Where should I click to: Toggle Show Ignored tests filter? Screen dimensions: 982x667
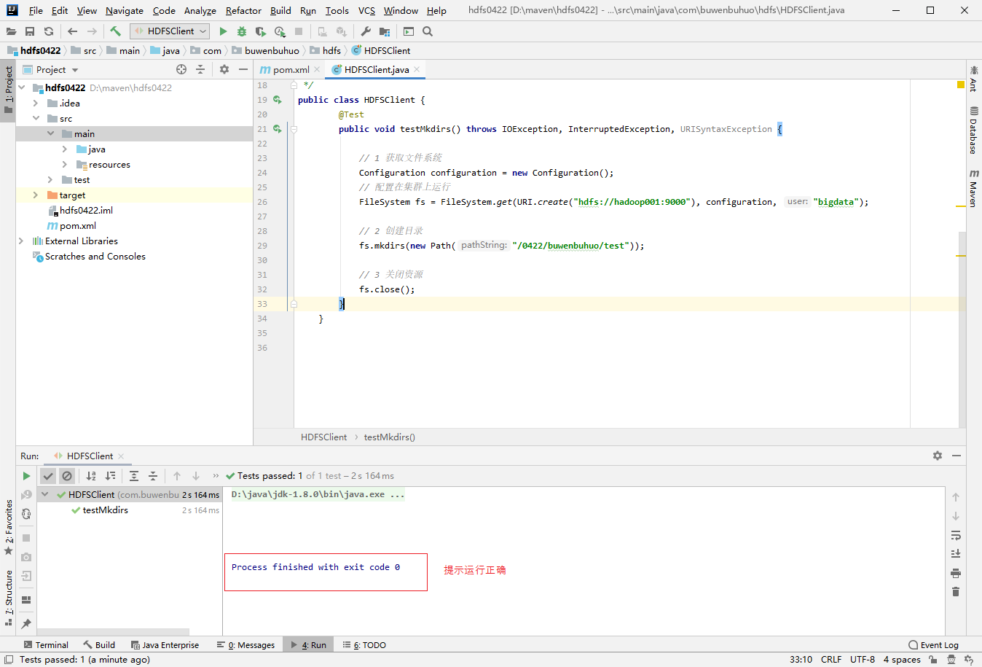67,476
